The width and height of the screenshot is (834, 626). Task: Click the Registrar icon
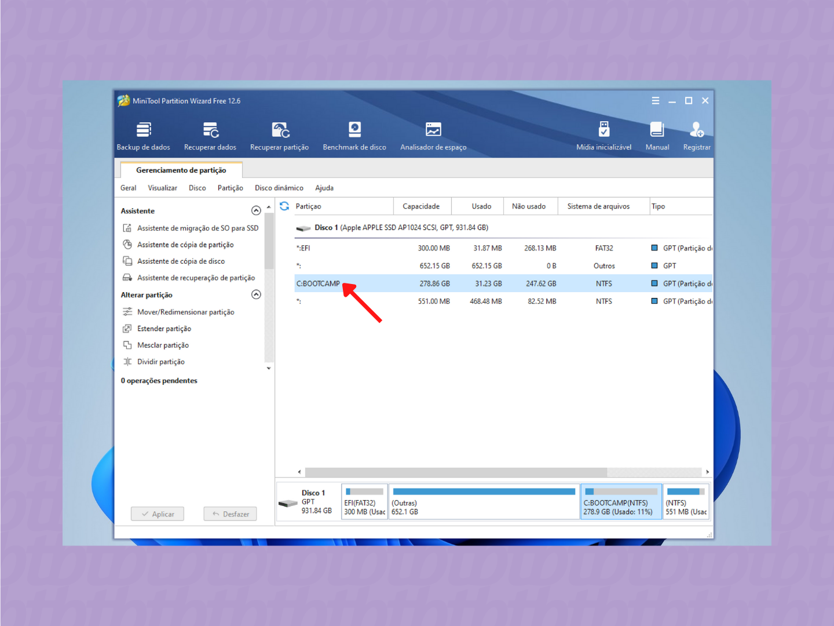coord(697,129)
